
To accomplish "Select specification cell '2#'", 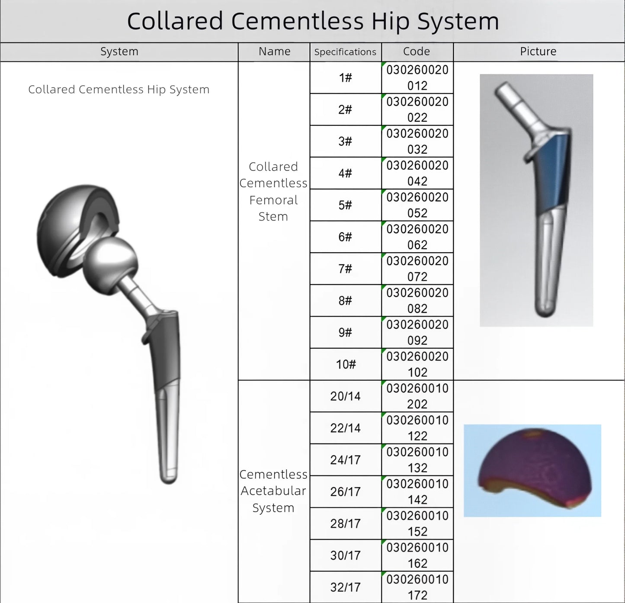I will 346,109.
